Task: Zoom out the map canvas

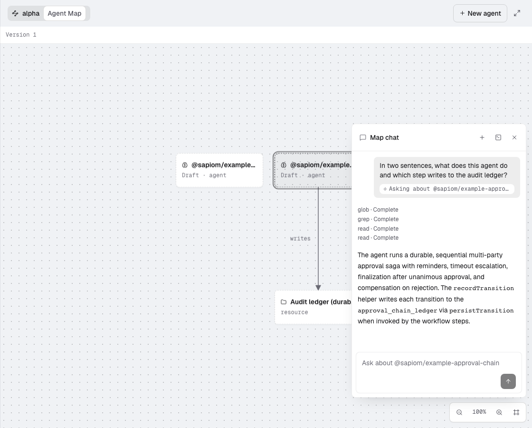Action: [459, 412]
